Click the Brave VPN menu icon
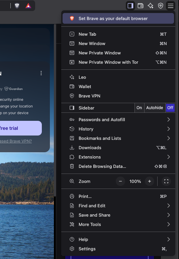 (x=72, y=96)
